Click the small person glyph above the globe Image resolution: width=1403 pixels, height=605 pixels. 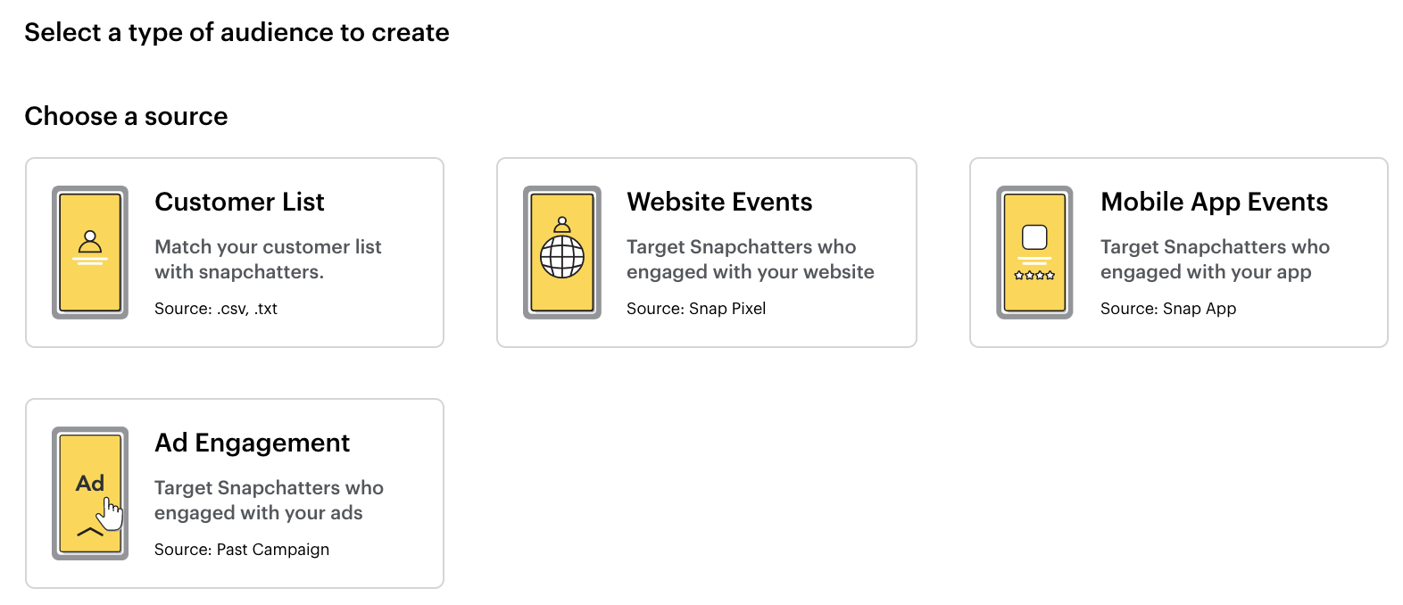[x=562, y=225]
